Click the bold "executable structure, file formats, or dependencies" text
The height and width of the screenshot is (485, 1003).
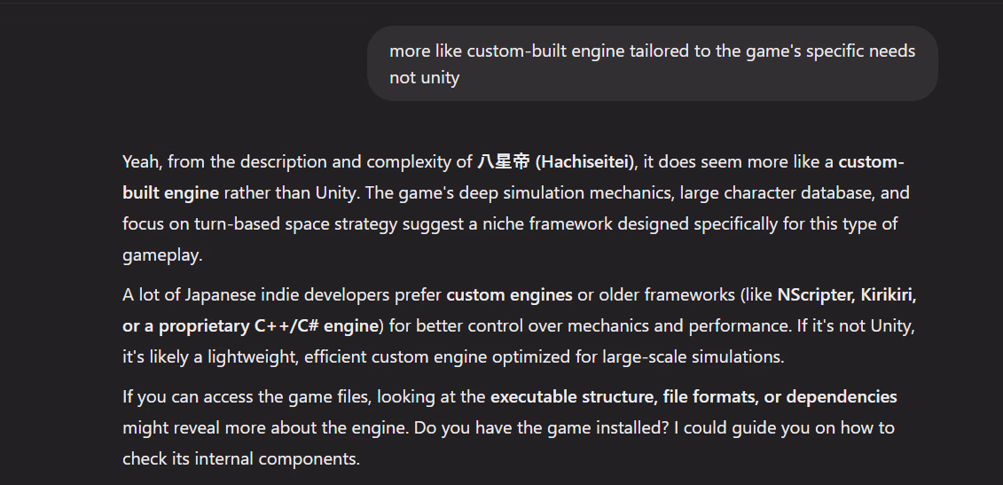693,396
